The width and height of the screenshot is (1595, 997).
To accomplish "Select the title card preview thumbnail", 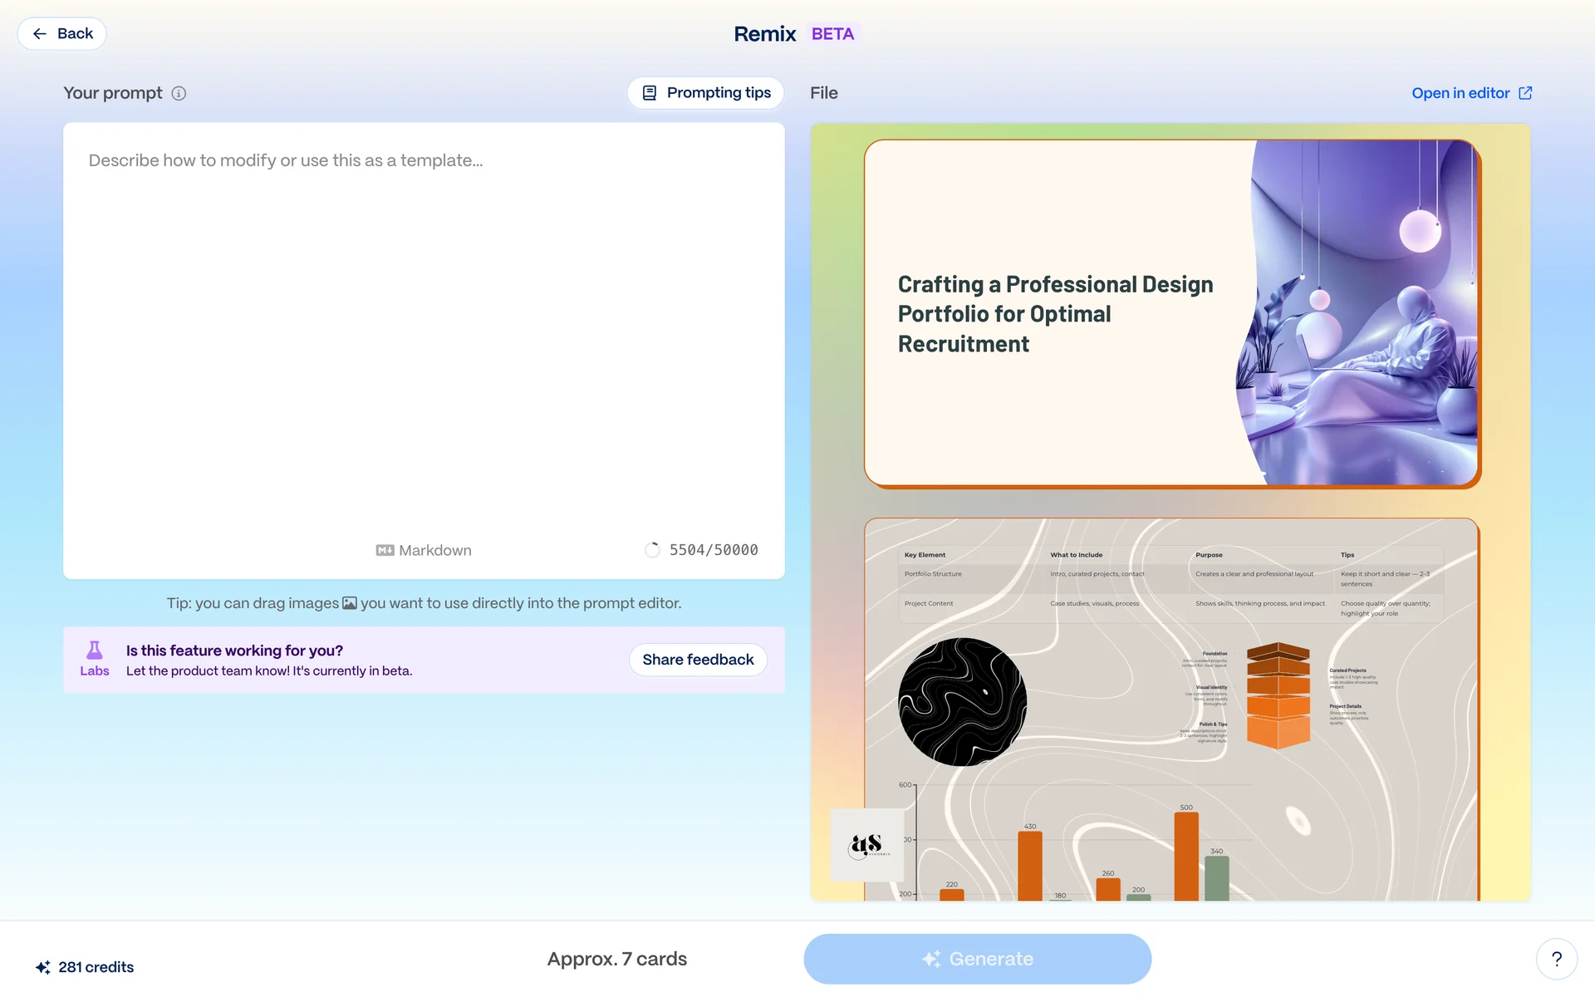I will [1171, 313].
